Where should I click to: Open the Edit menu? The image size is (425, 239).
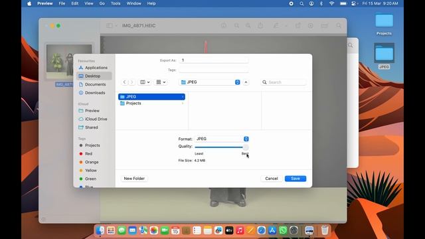(x=75, y=3)
